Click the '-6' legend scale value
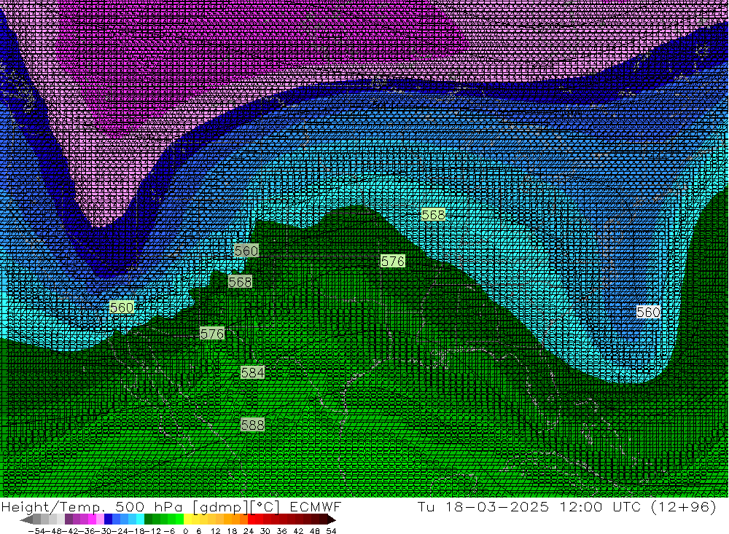 click(169, 531)
